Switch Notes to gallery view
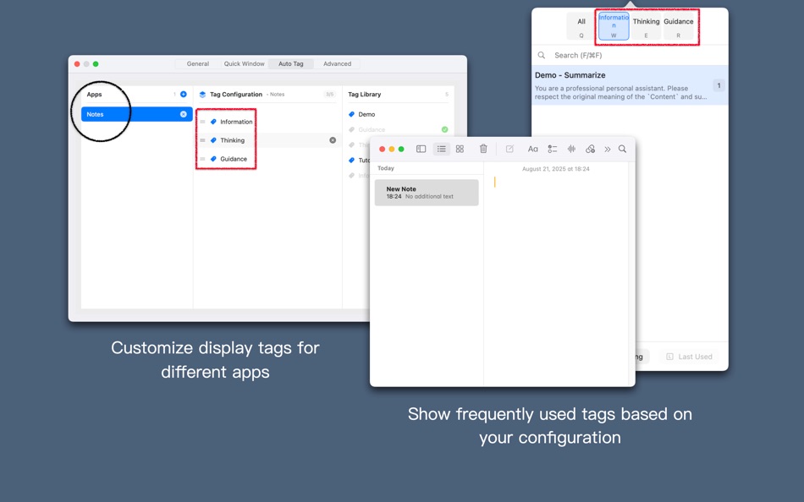804x502 pixels. [460, 149]
